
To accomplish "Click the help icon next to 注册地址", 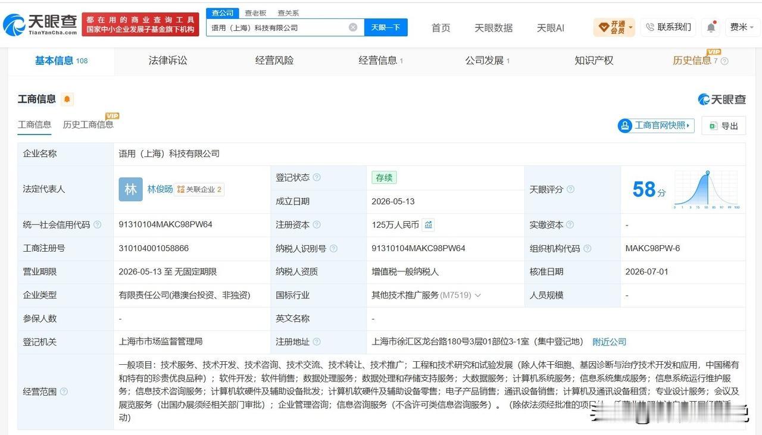I will coord(317,342).
